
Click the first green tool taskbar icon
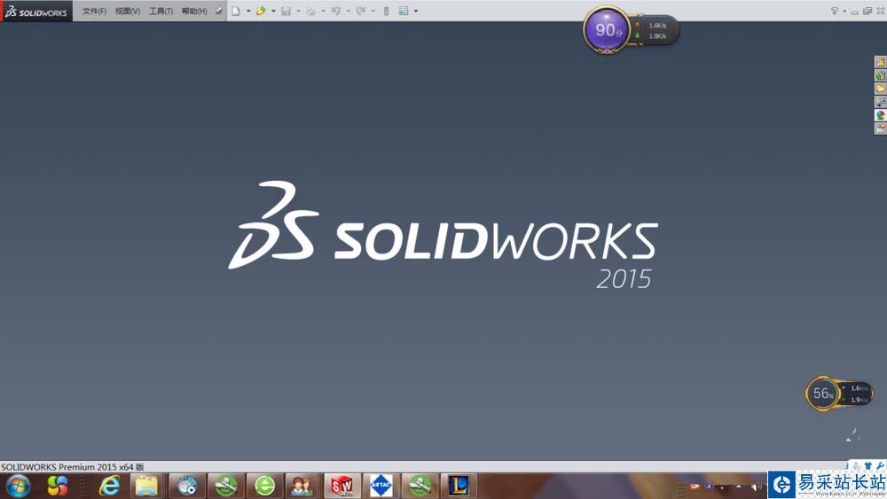pos(225,486)
